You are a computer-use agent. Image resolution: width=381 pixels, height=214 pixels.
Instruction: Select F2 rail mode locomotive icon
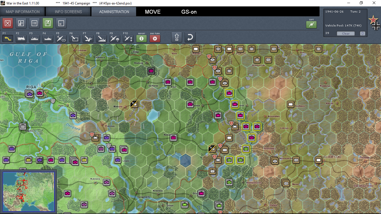pyautogui.click(x=21, y=38)
